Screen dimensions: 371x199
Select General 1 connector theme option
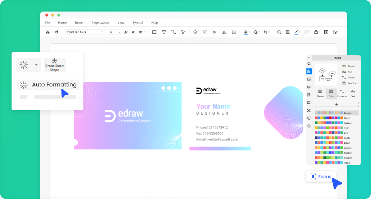click(x=349, y=78)
